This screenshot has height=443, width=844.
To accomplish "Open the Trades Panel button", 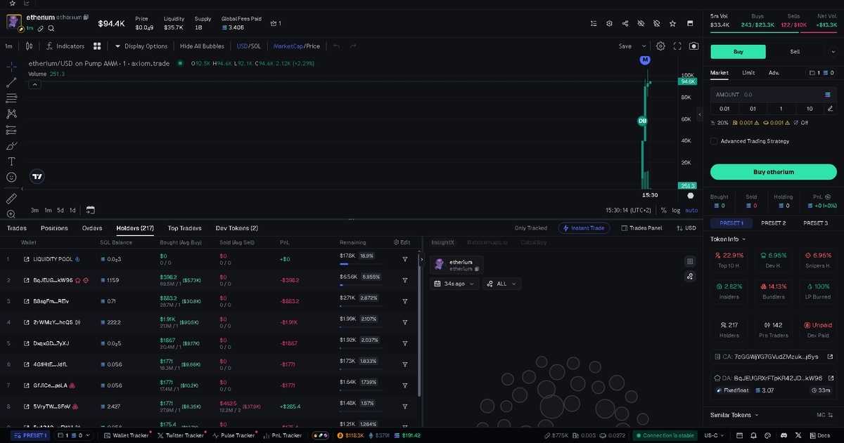I will (642, 228).
